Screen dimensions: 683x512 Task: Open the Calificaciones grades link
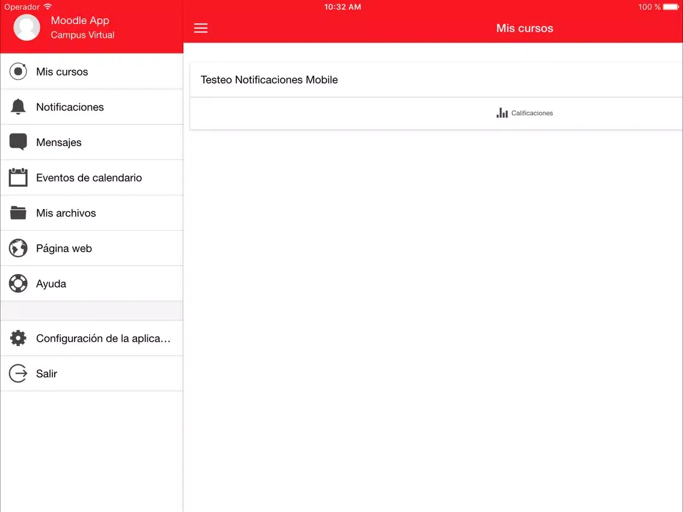pos(524,113)
